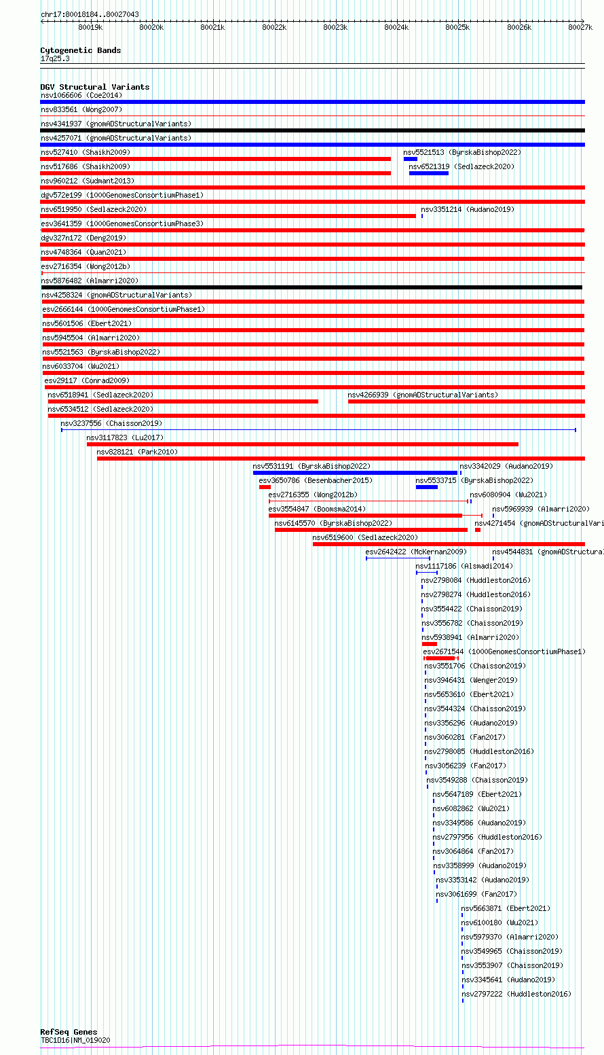Image resolution: width=604 pixels, height=1055 pixels.
Task: Open nsv4748364 (Quan2021) variant
Action: pyautogui.click(x=83, y=252)
